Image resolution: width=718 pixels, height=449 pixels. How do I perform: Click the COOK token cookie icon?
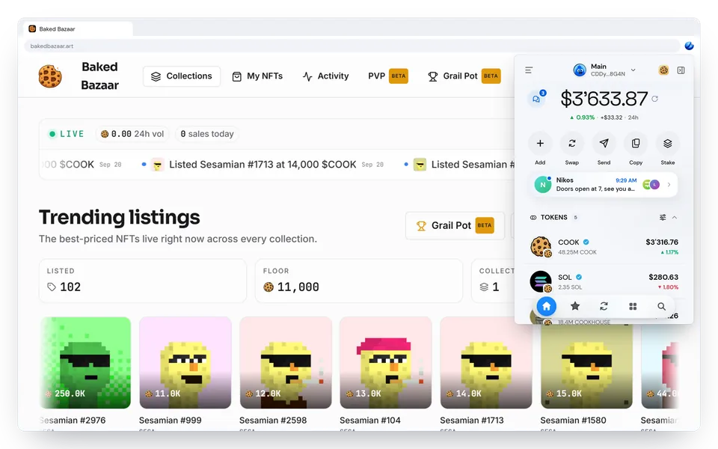[x=541, y=246]
